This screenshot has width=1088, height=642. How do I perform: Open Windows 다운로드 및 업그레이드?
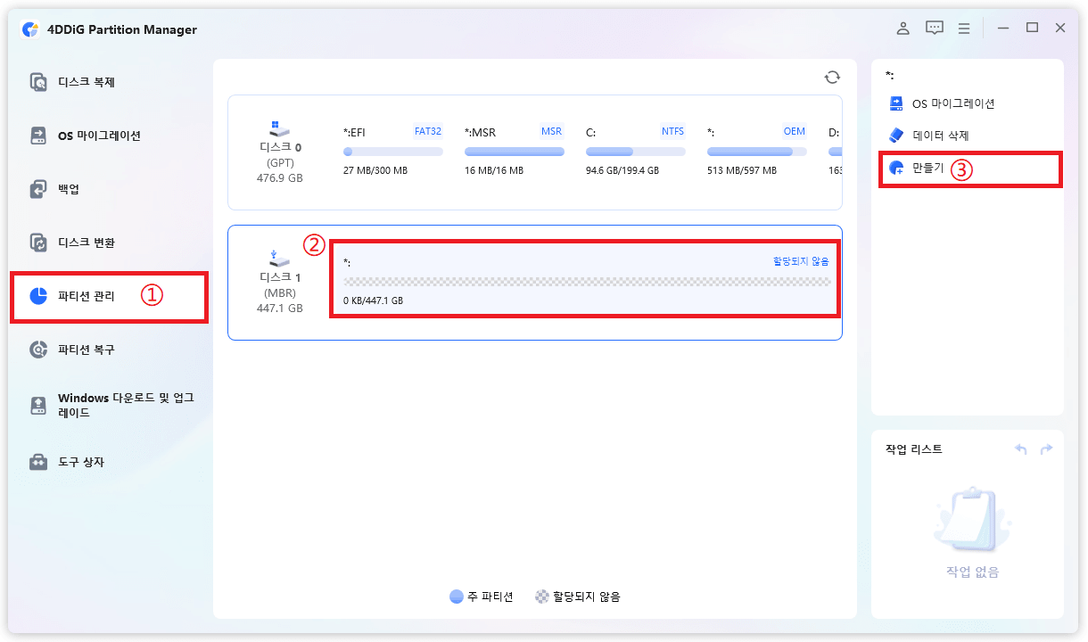coord(125,406)
